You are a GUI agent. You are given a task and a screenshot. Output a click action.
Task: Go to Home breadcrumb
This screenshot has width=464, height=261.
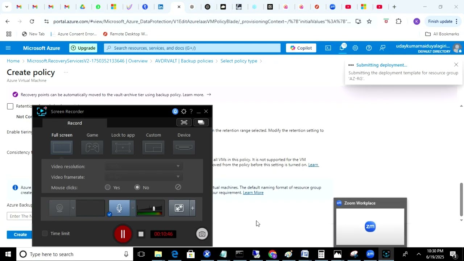point(13,61)
